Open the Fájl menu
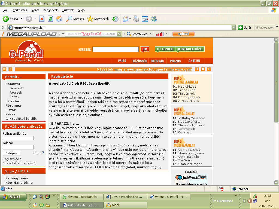This screenshot has width=279, height=209. [5, 10]
